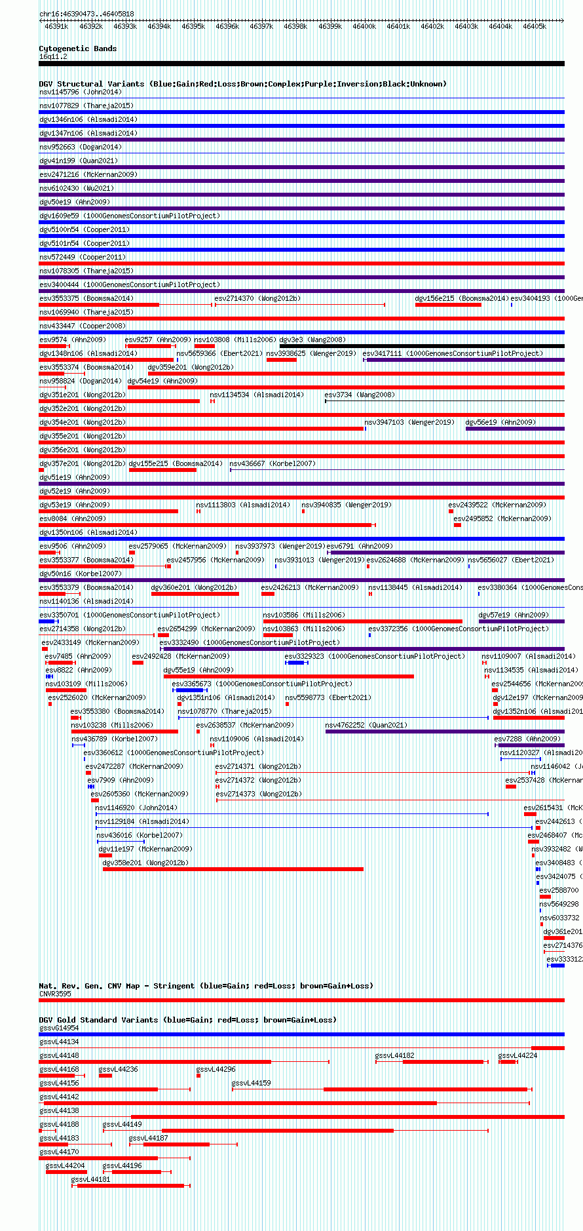Select variant dgv1346n106 (Alsmadi2014)

tap(88, 119)
